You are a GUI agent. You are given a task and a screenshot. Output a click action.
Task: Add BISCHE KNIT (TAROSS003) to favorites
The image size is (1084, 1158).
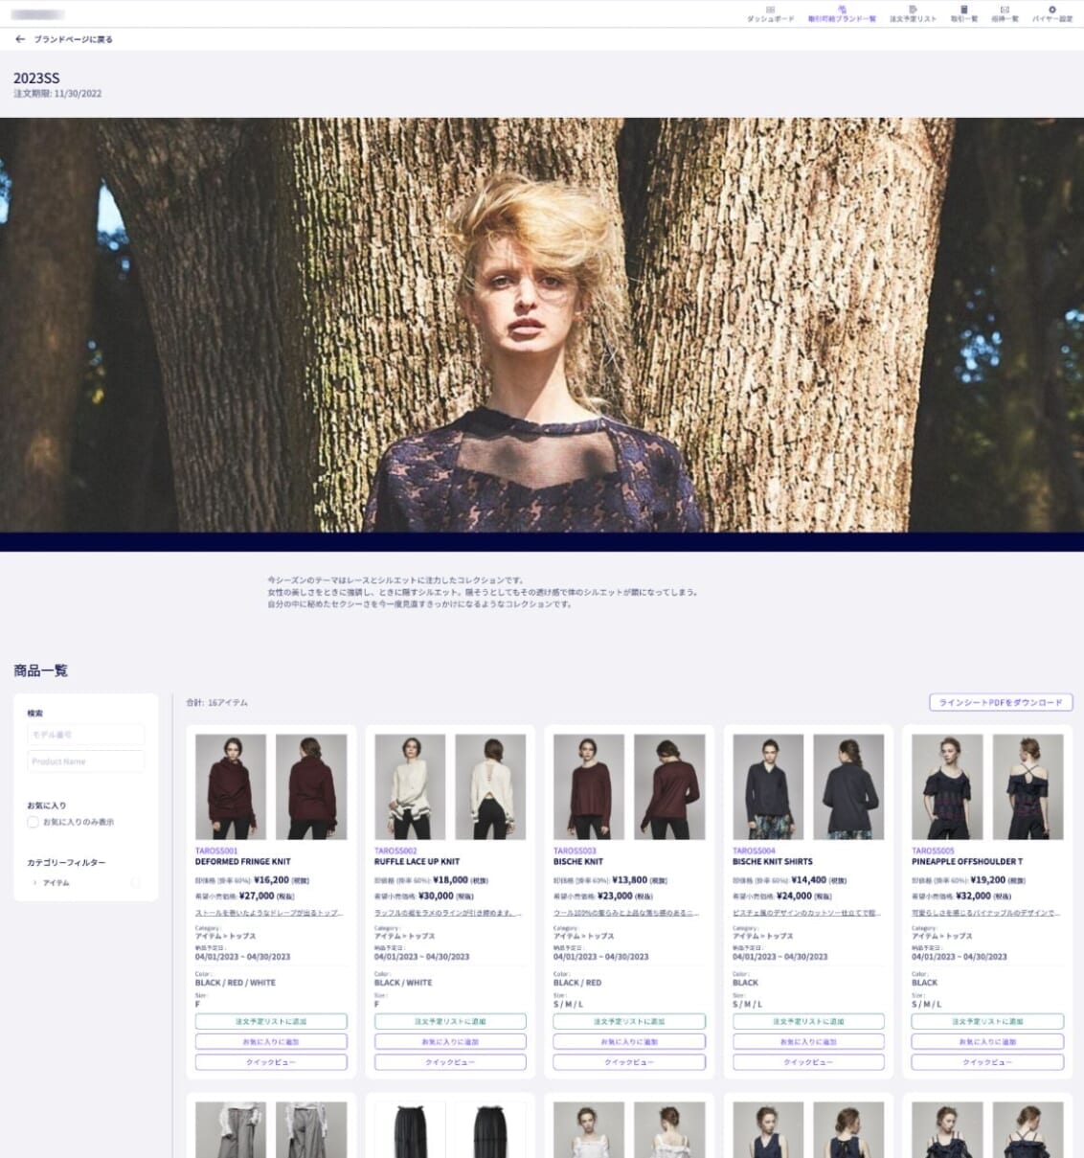coord(629,1042)
